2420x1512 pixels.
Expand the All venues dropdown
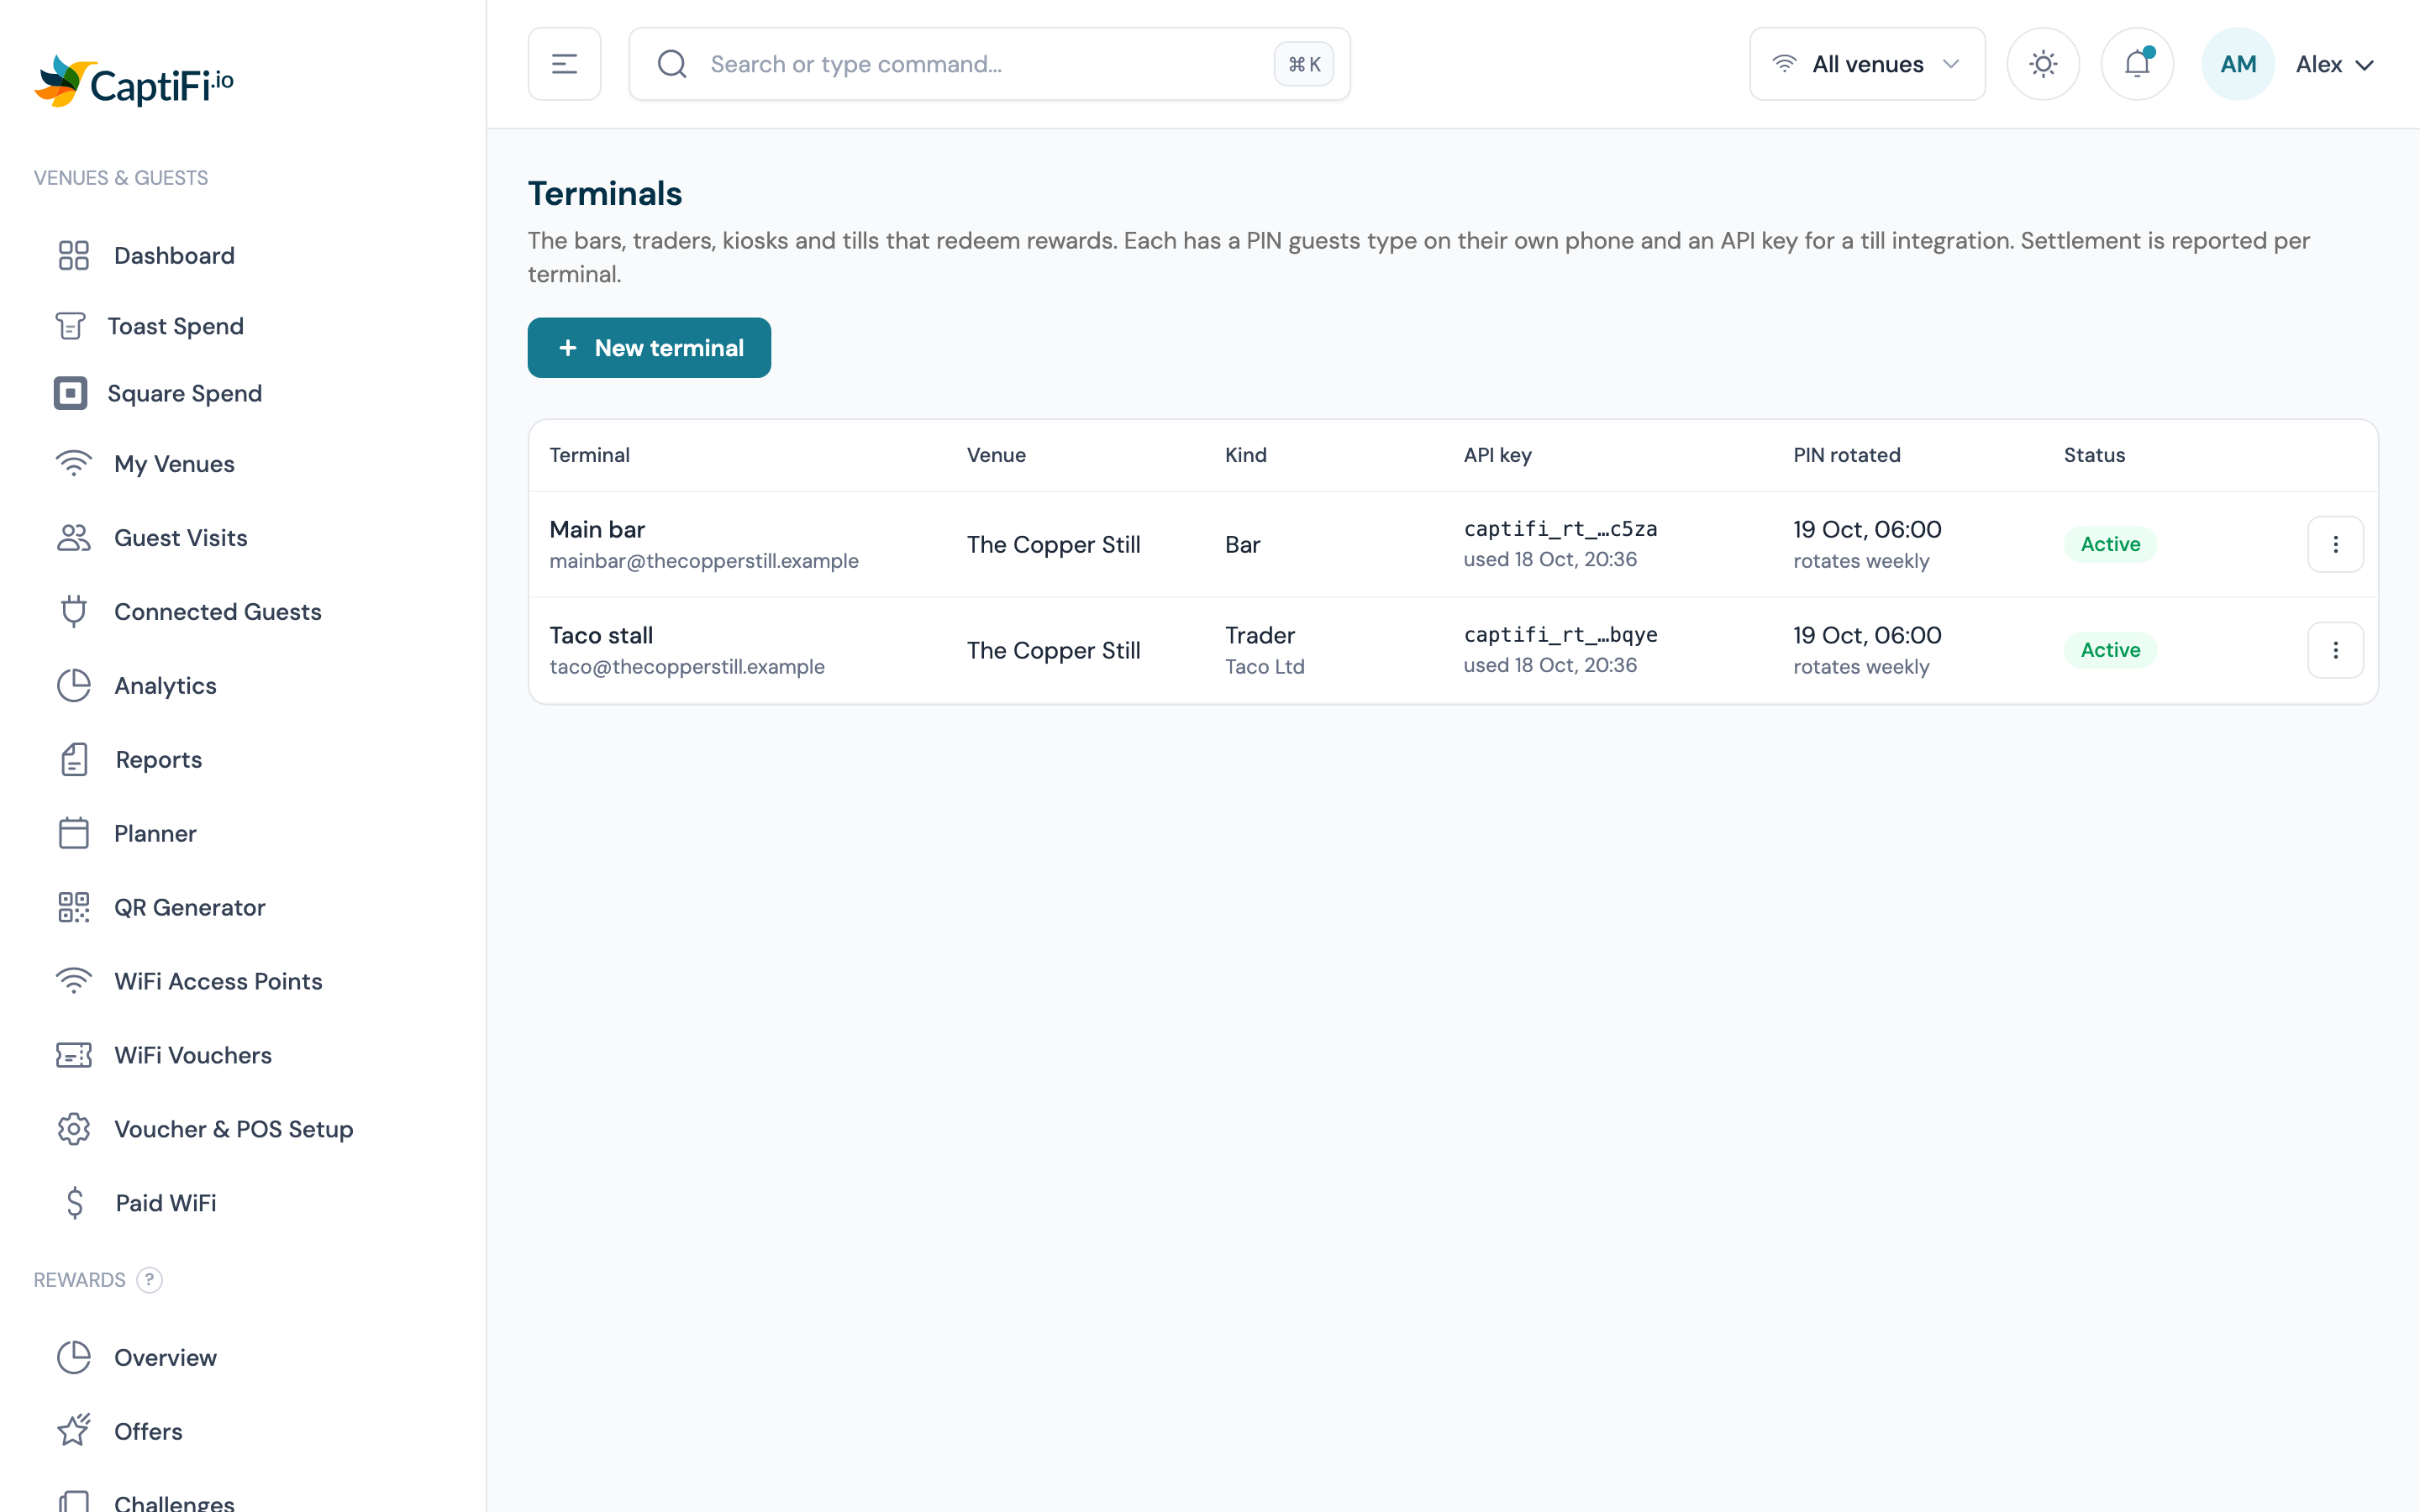click(1867, 64)
